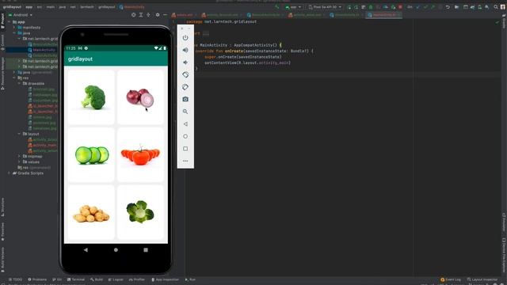Tap the lettuce card in emulator

[140, 212]
